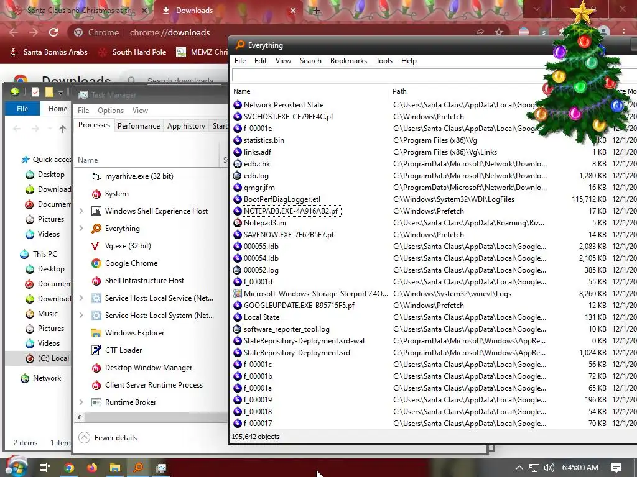
Task: Go up one folder in File Explorer
Action: click(63, 129)
